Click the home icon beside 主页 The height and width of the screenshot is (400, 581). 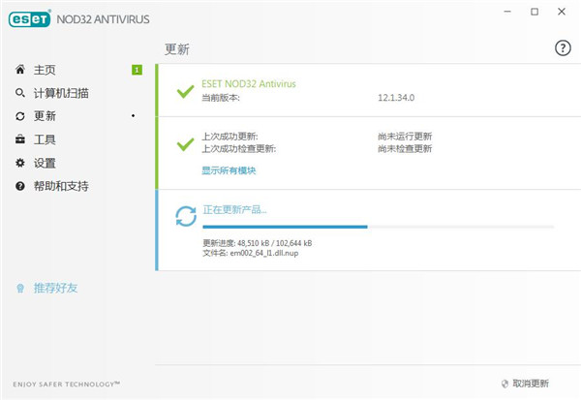(20, 70)
